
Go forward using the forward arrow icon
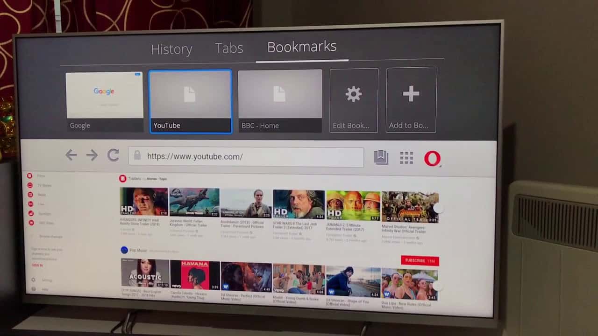tap(92, 155)
